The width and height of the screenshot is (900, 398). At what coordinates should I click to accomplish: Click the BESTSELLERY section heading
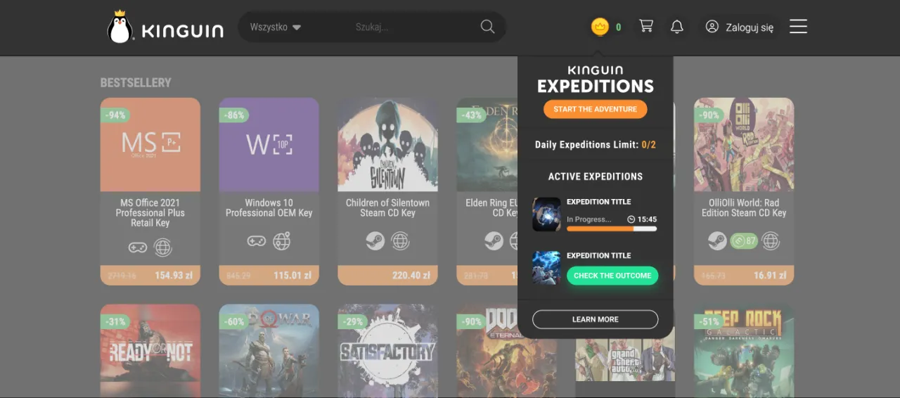(x=136, y=83)
